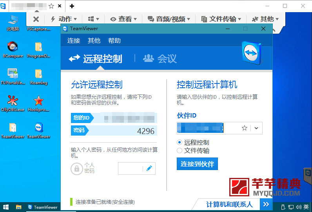Screen dimensions: 312x212
Task: Expand the 文件传输 toolbar menu
Action: 221,19
